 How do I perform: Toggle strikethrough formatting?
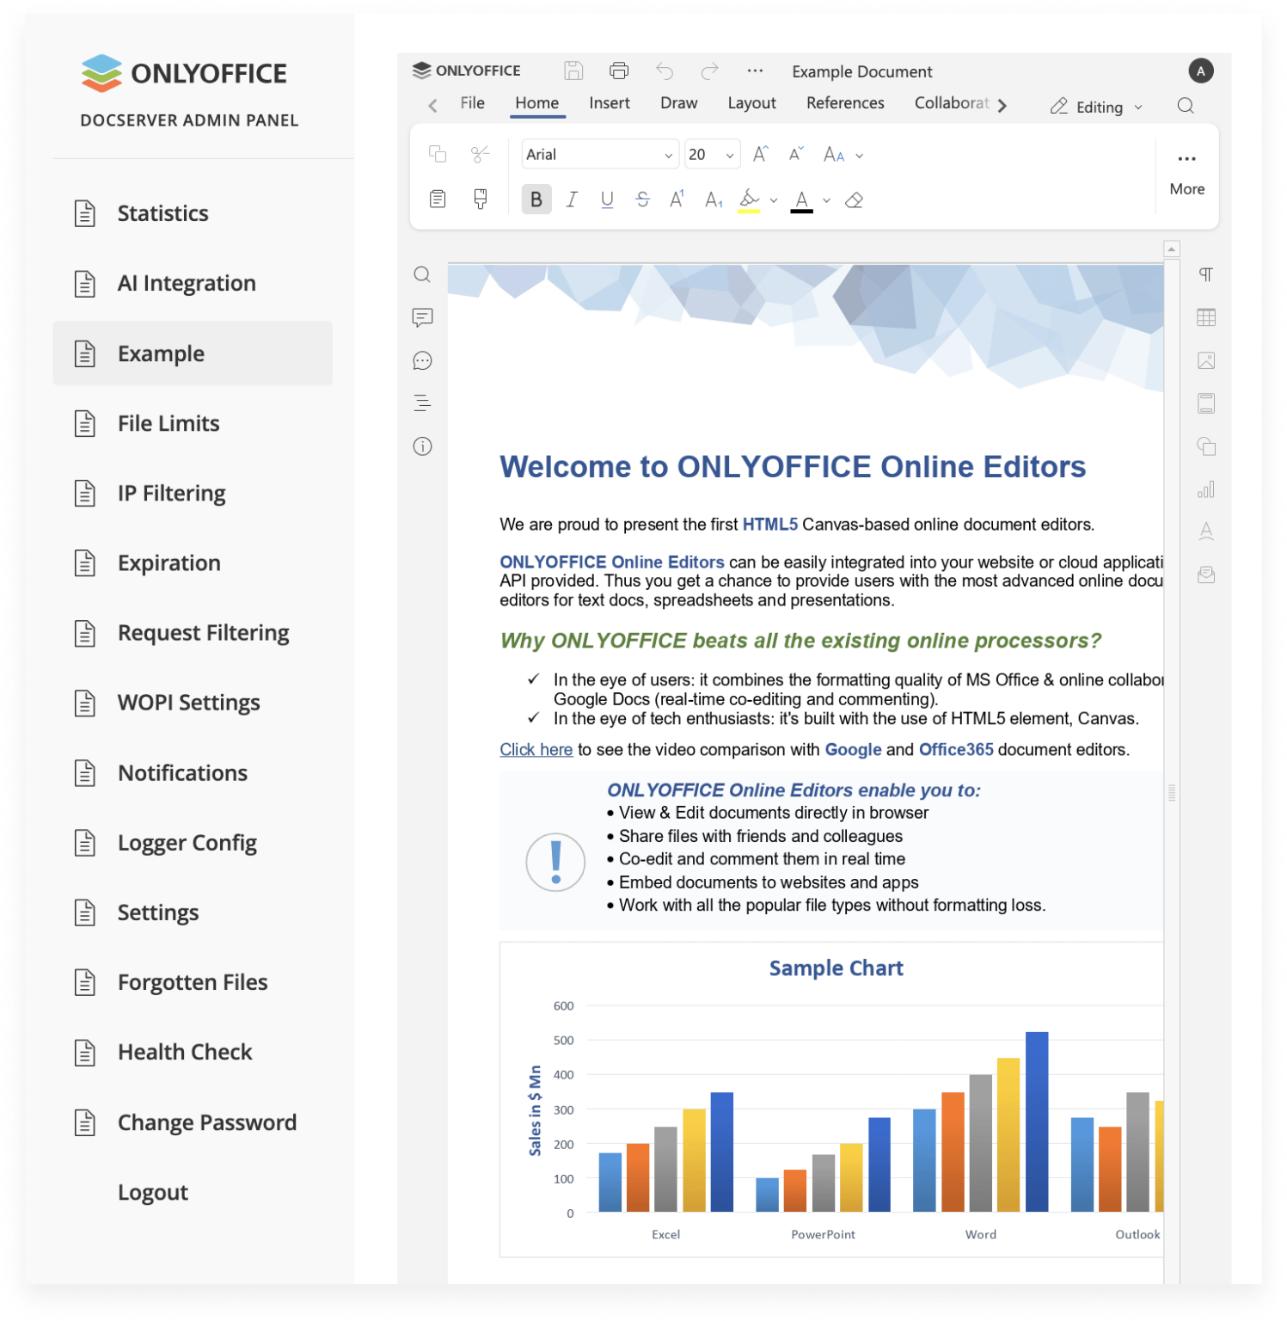(642, 199)
